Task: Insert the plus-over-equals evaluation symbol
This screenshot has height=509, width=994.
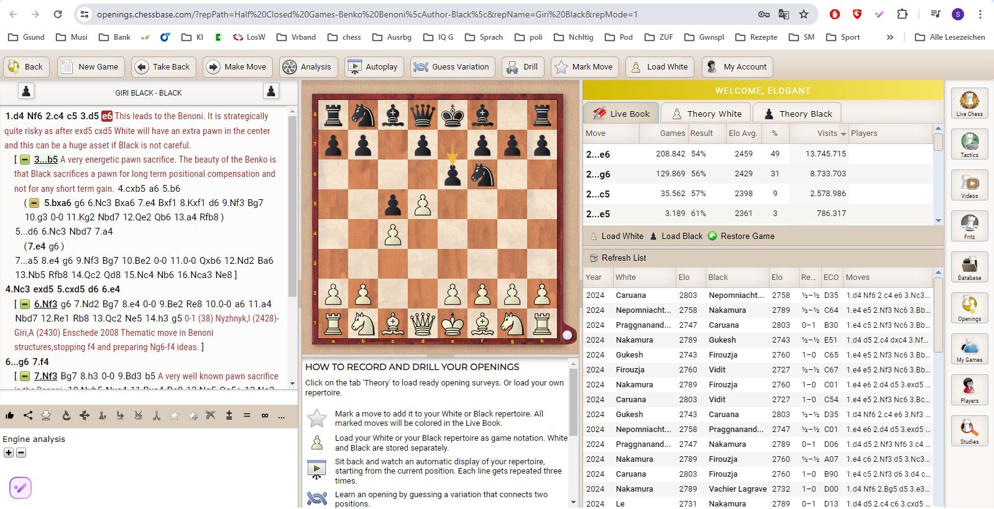Action: click(229, 415)
